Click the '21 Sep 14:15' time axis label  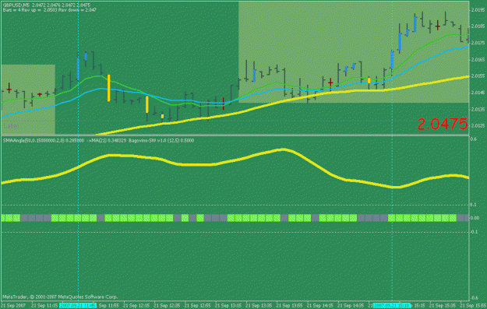pyautogui.click(x=320, y=306)
